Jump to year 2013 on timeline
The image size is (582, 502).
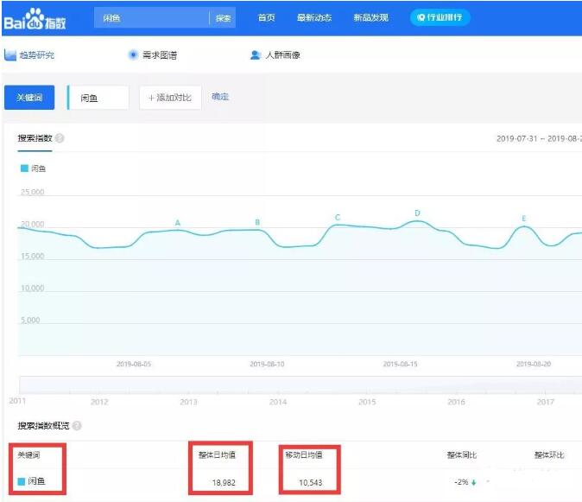188,402
